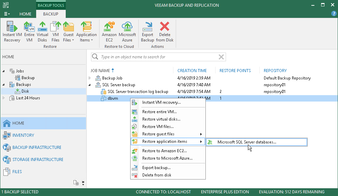The image size is (338, 196).
Task: Expand the Last 24 Hours node
Action: click(x=3, y=98)
